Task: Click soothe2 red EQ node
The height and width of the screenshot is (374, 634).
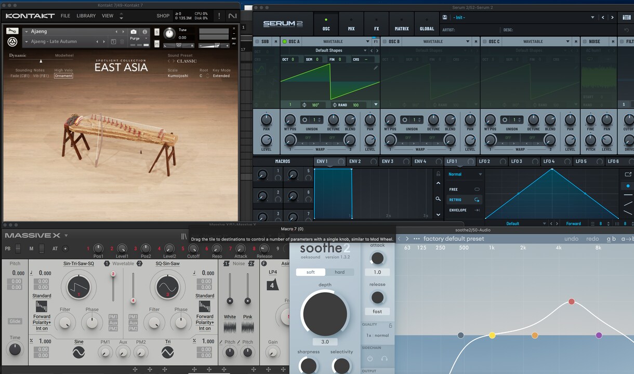Action: pyautogui.click(x=572, y=302)
